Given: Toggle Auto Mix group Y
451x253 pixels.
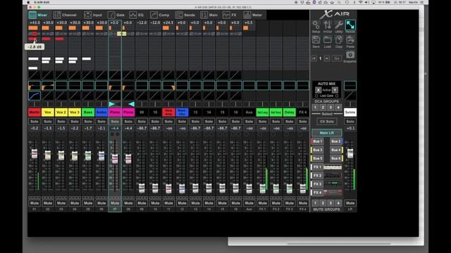Looking at the screenshot, I should [335, 90].
